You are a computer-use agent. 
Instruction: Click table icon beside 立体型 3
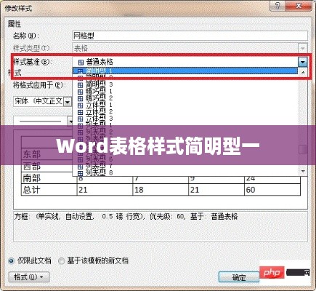[81, 119]
